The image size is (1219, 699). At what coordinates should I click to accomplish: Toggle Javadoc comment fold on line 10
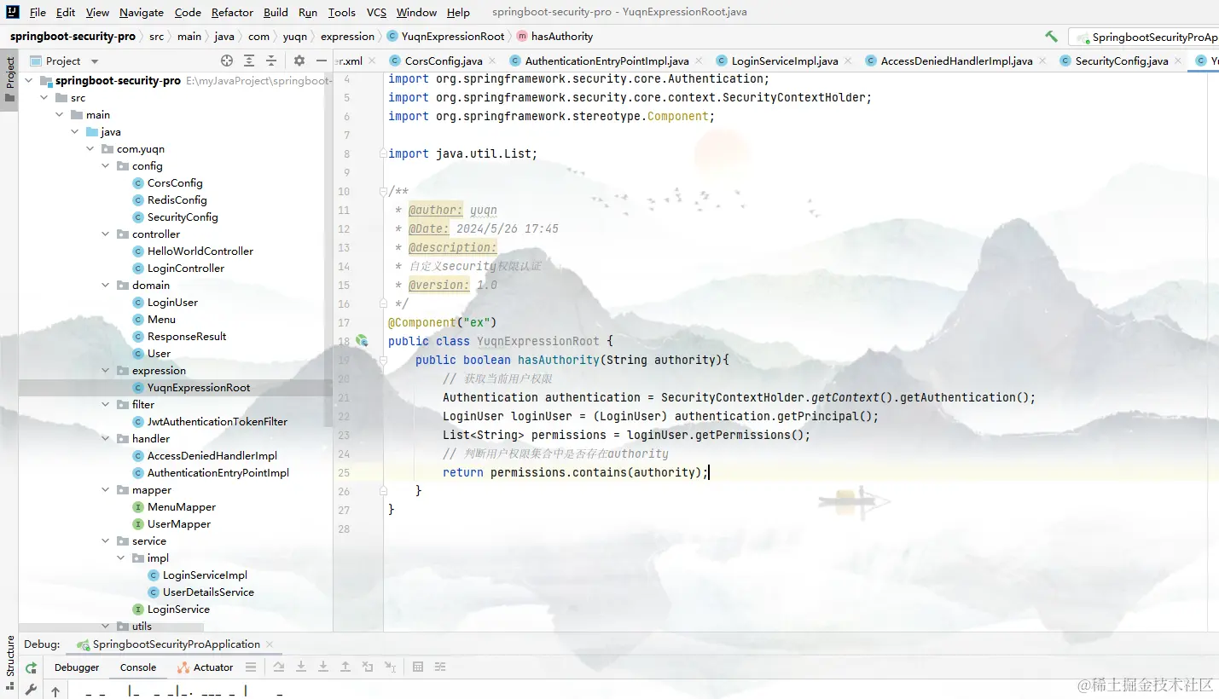pyautogui.click(x=383, y=191)
